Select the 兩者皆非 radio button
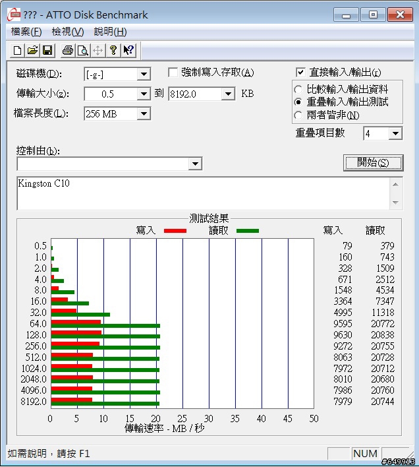Viewport: 419px width, 467px height. click(x=298, y=115)
